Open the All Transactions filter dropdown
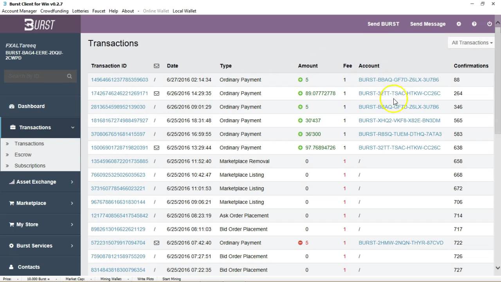 click(472, 43)
